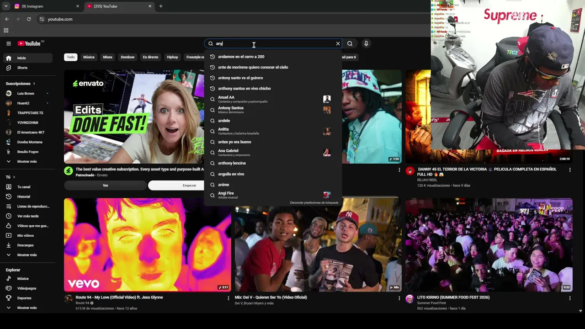Expand the Tú section
The width and height of the screenshot is (585, 329).
coord(11,177)
